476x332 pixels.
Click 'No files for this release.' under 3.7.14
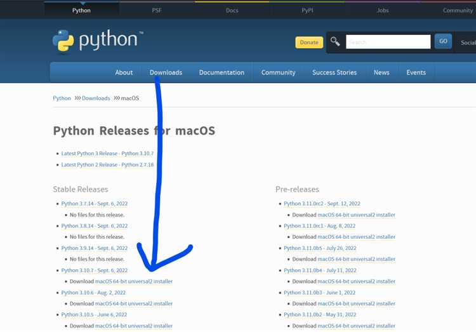point(97,215)
